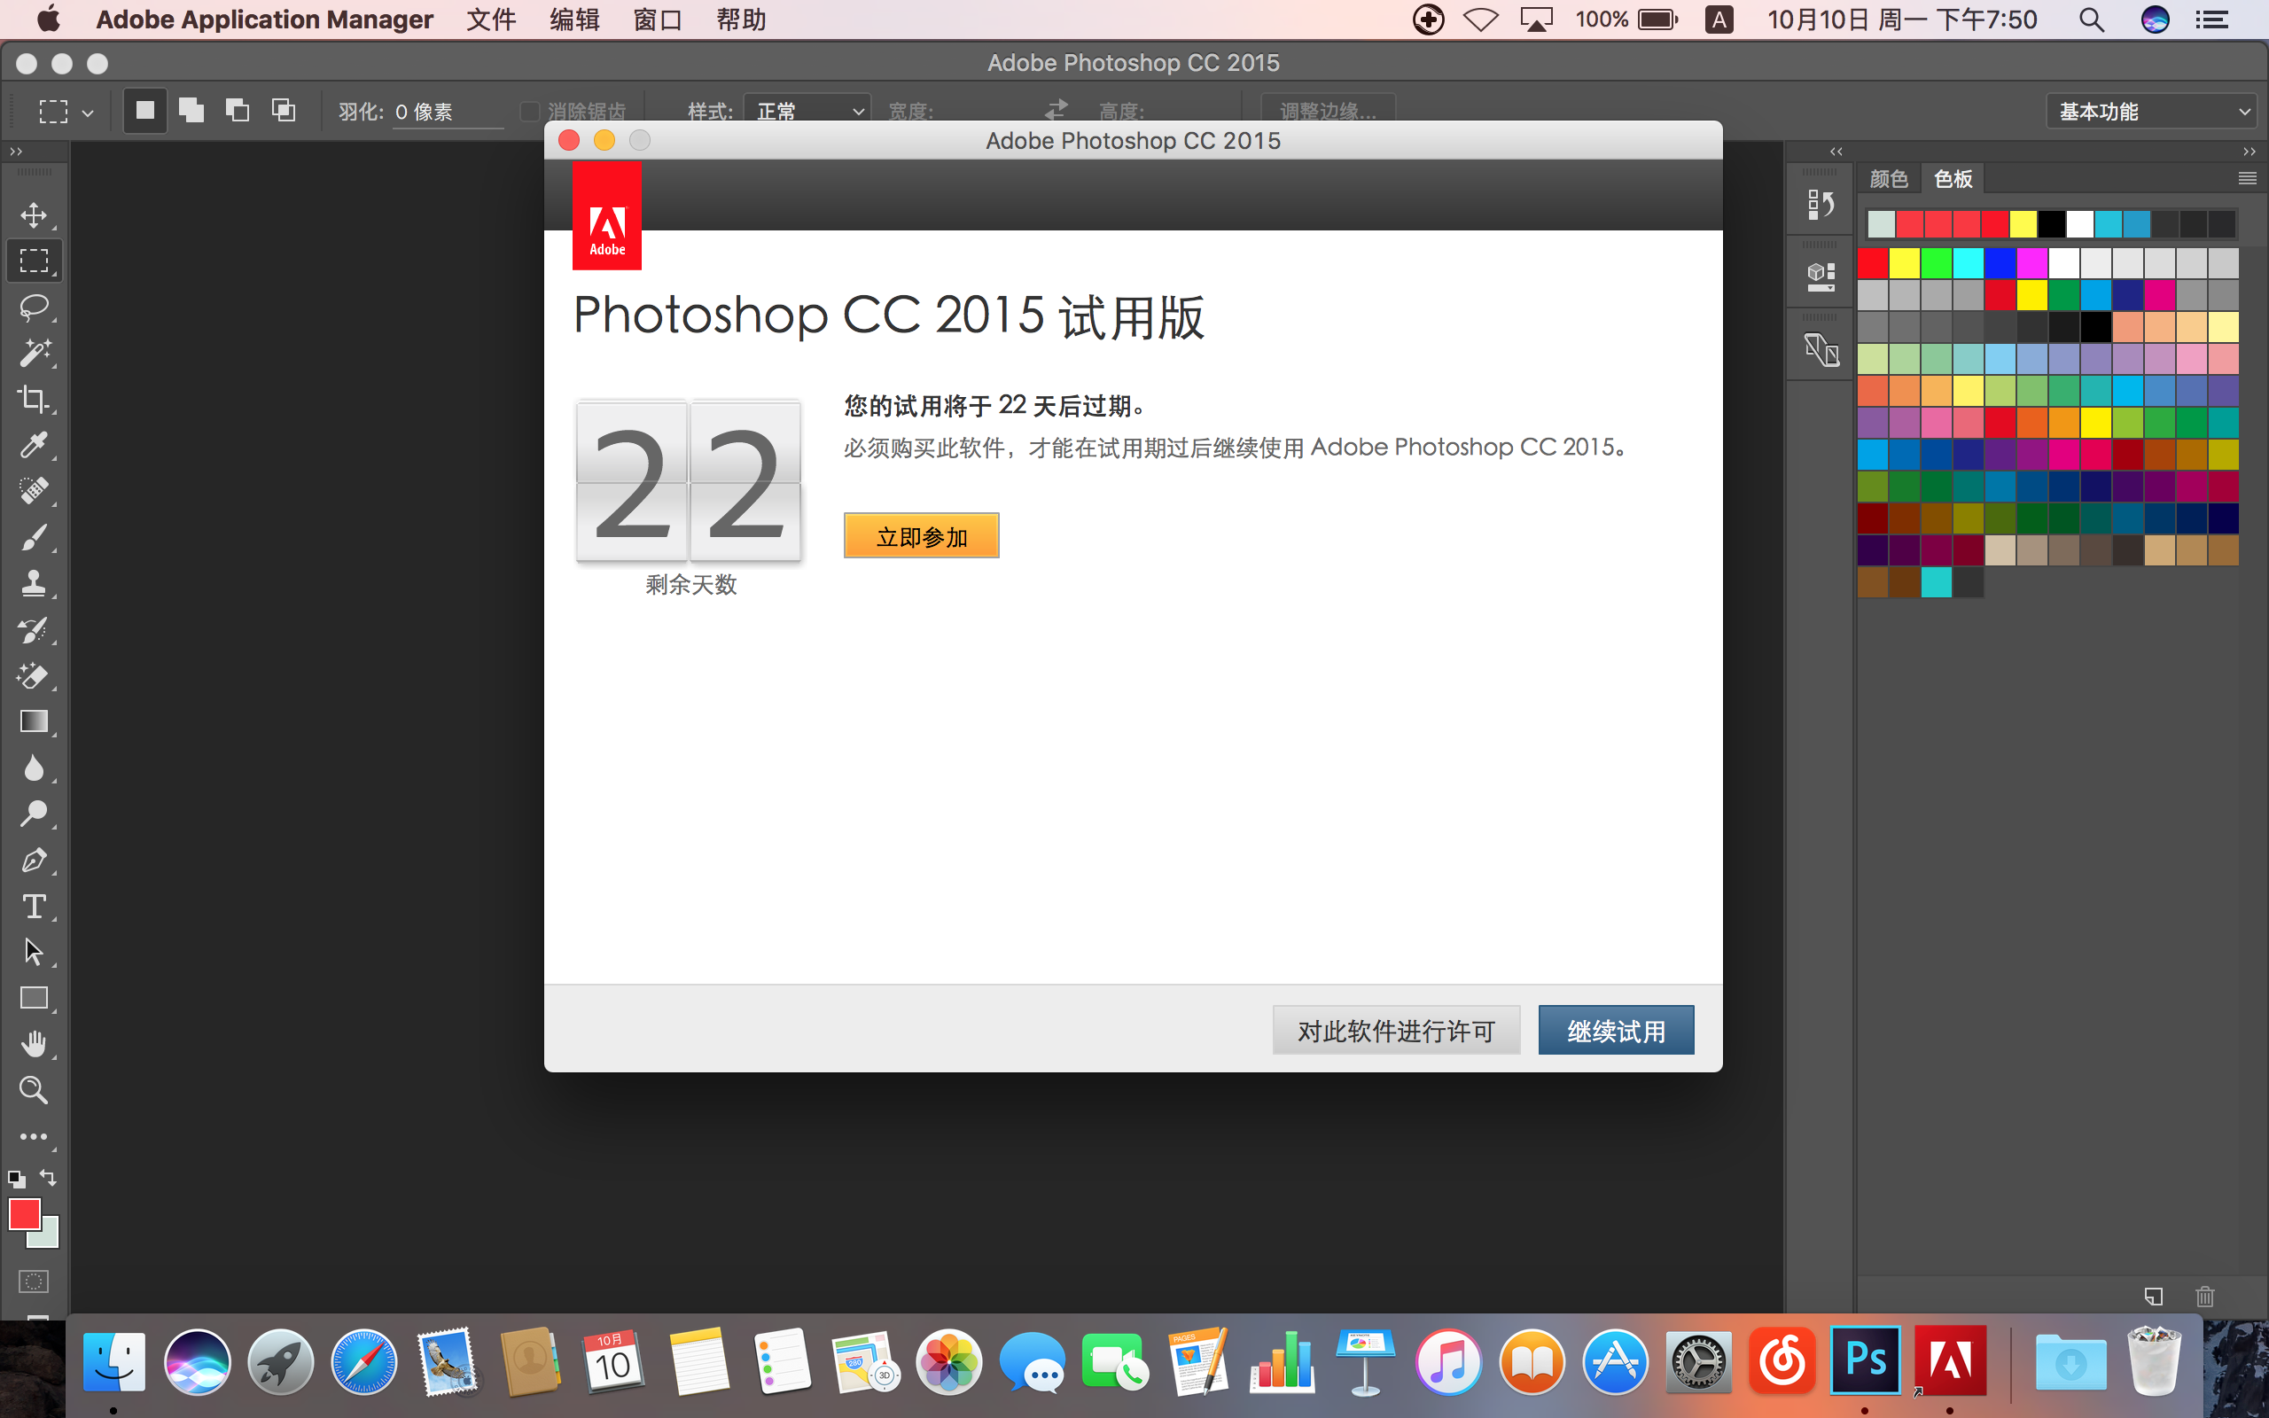Select the Eraser tool
The image size is (2269, 1418).
[34, 675]
